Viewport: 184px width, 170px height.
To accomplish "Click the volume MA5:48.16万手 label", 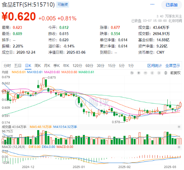I will point(41,127).
